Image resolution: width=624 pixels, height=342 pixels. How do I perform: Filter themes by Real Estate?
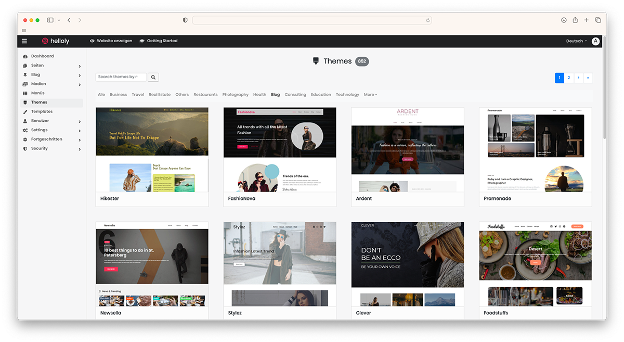pos(160,95)
